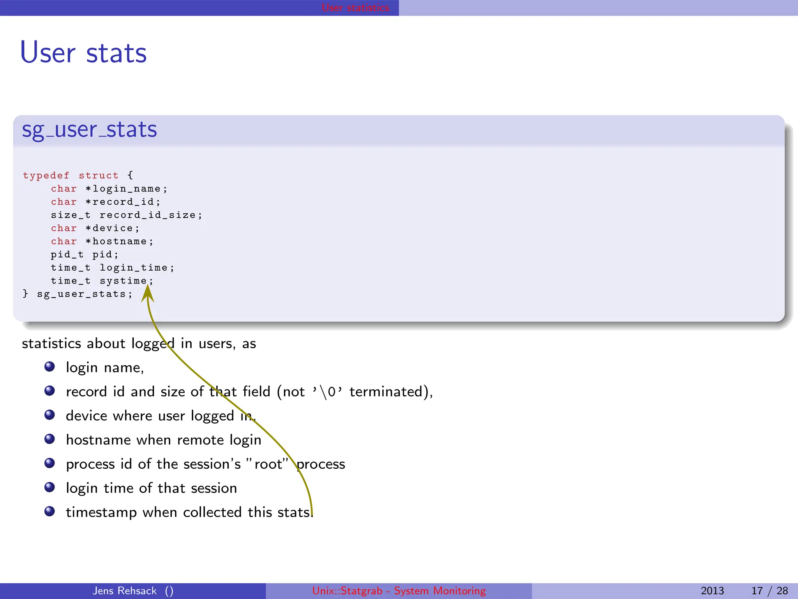
Task: Click the 'typedef struct {' code line
Action: (78, 175)
